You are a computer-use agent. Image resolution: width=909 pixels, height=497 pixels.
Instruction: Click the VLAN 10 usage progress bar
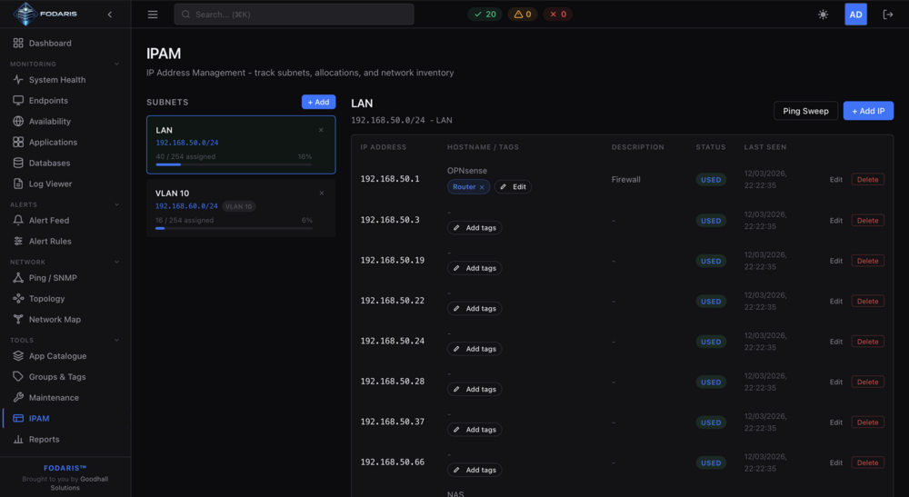235,228
